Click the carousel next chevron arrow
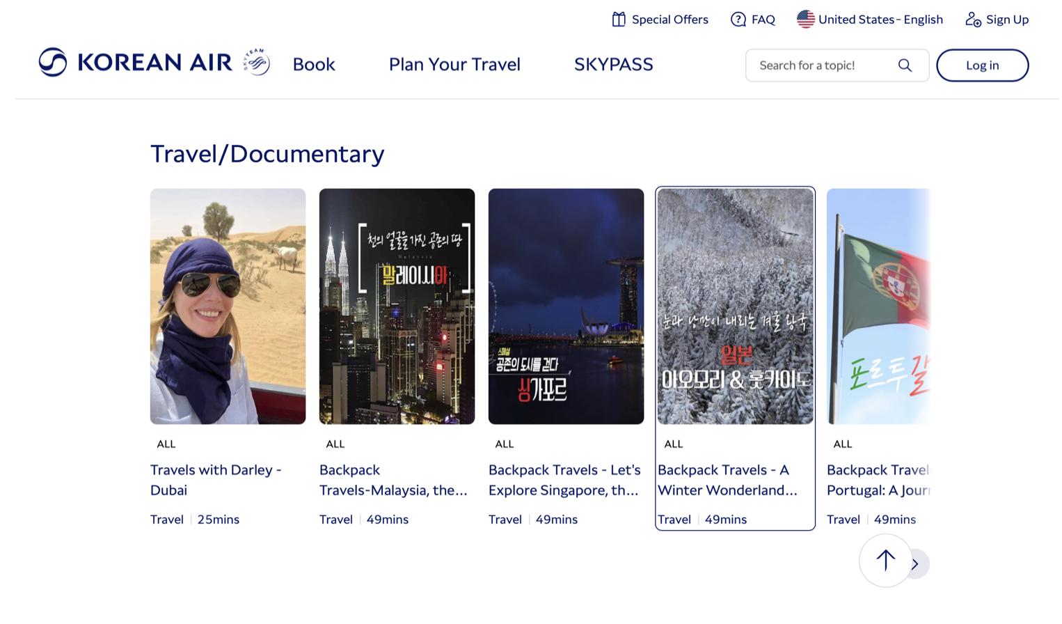1062x624 pixels. [x=917, y=564]
